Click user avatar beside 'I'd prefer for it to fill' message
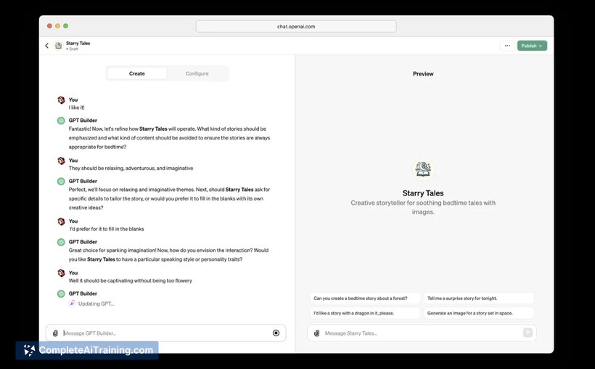The image size is (595, 369). pos(61,221)
